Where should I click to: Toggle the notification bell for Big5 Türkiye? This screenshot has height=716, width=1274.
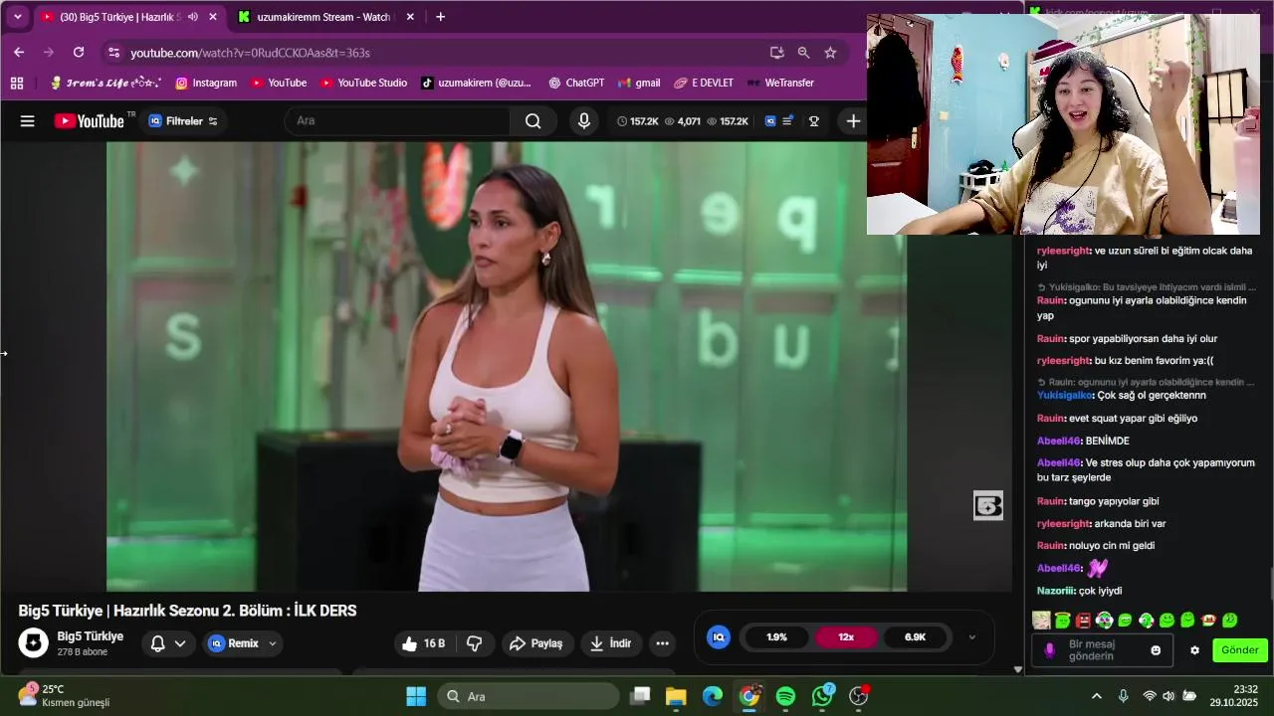[157, 643]
